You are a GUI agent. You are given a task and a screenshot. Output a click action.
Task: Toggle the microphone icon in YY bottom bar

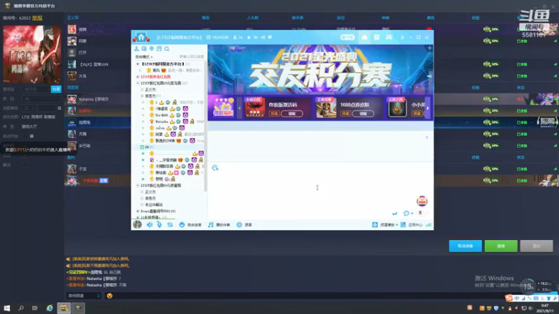pyautogui.click(x=159, y=225)
